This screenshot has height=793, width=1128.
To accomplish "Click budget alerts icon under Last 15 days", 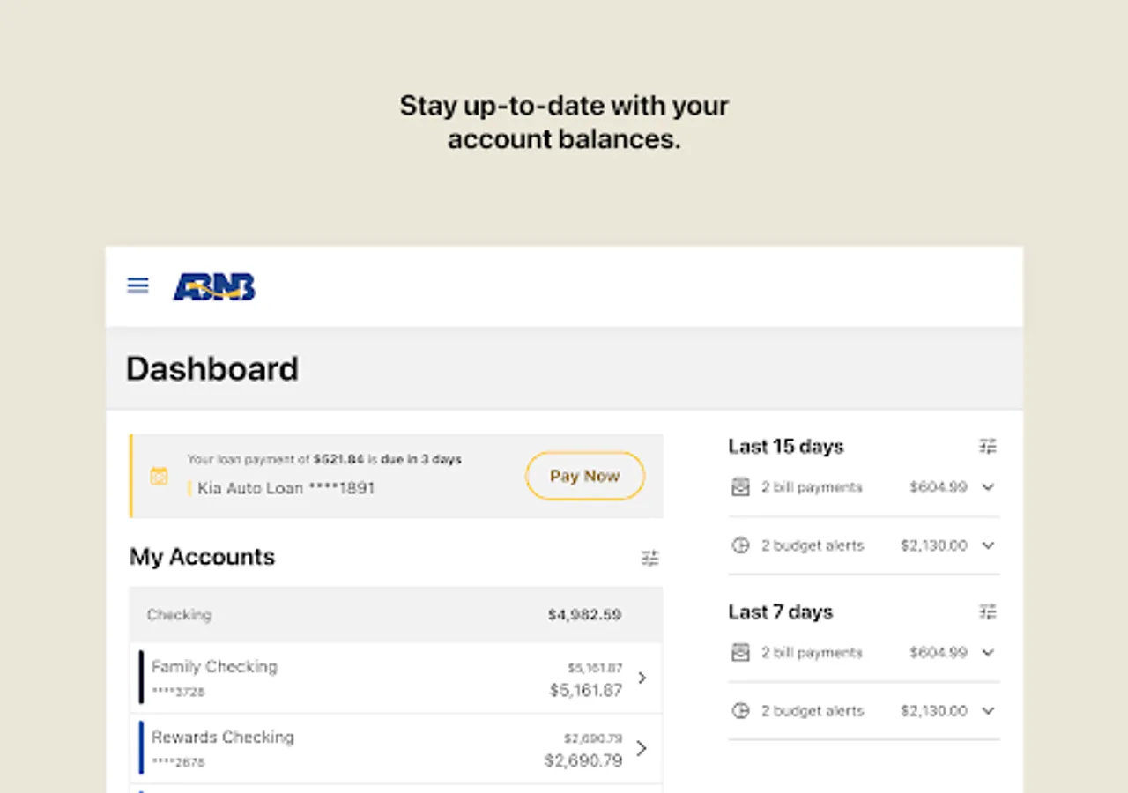I will [740, 545].
